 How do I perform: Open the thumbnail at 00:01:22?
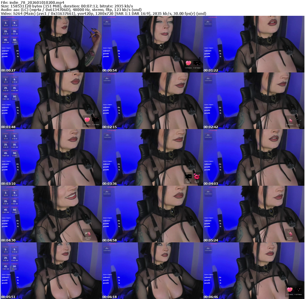254,44
